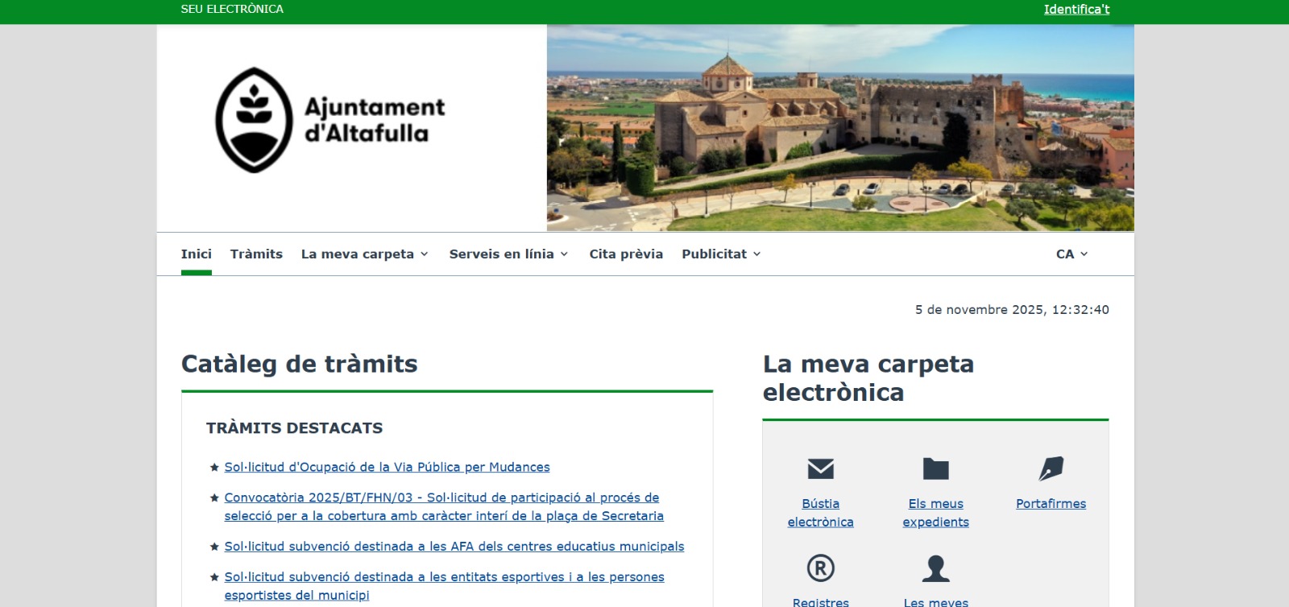Image resolution: width=1289 pixels, height=607 pixels.
Task: Click the Ajuntament d'Altafulla logo
Action: coord(330,120)
